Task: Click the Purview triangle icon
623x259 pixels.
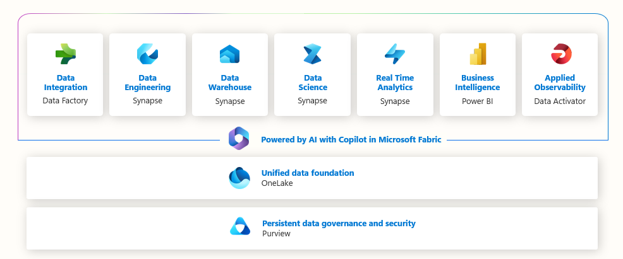Action: pyautogui.click(x=240, y=226)
